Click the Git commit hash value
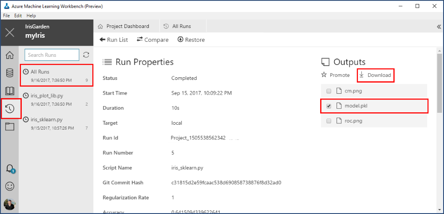Image resolution: width=444 pixels, height=214 pixels. (226, 182)
